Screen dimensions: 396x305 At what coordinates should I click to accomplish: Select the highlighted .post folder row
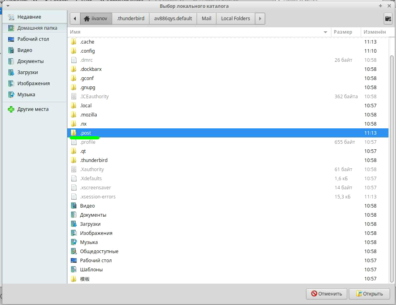(228, 133)
